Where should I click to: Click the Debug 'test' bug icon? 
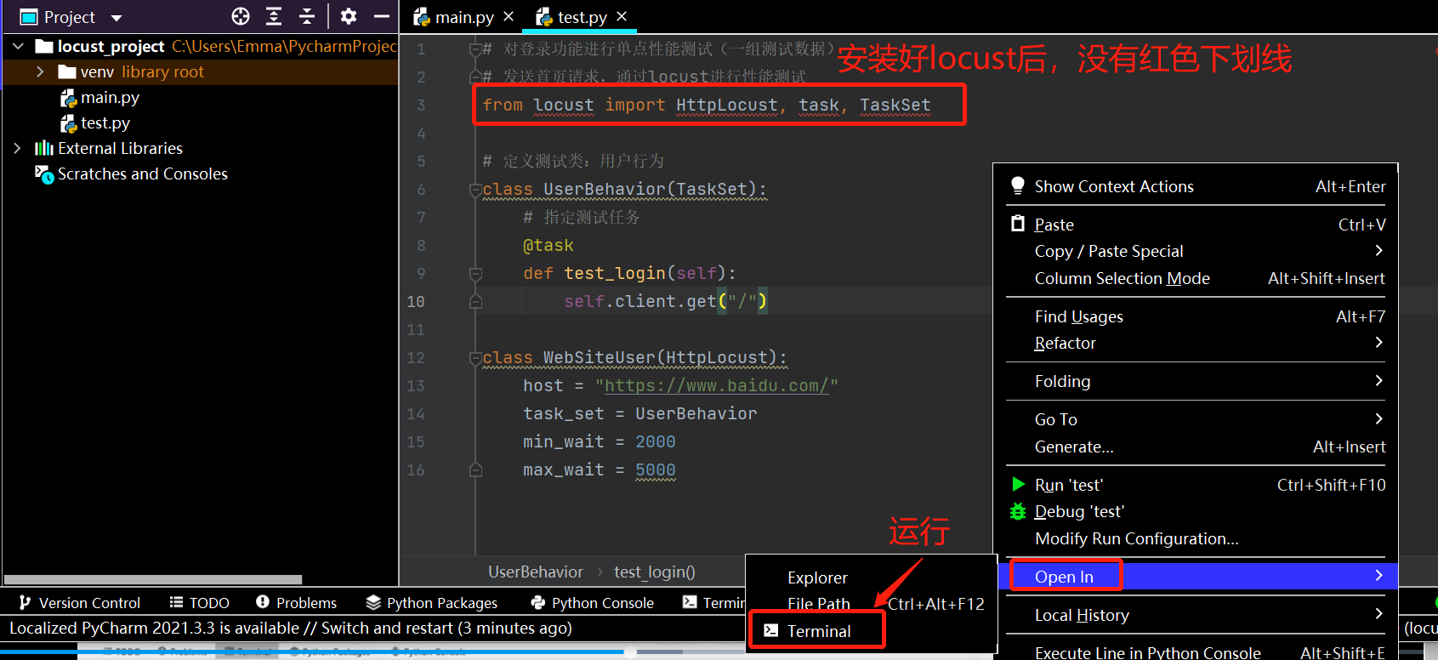pyautogui.click(x=1018, y=511)
